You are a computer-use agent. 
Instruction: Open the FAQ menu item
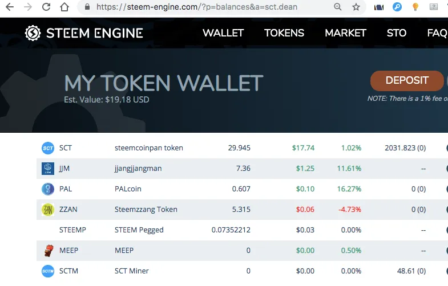(437, 33)
